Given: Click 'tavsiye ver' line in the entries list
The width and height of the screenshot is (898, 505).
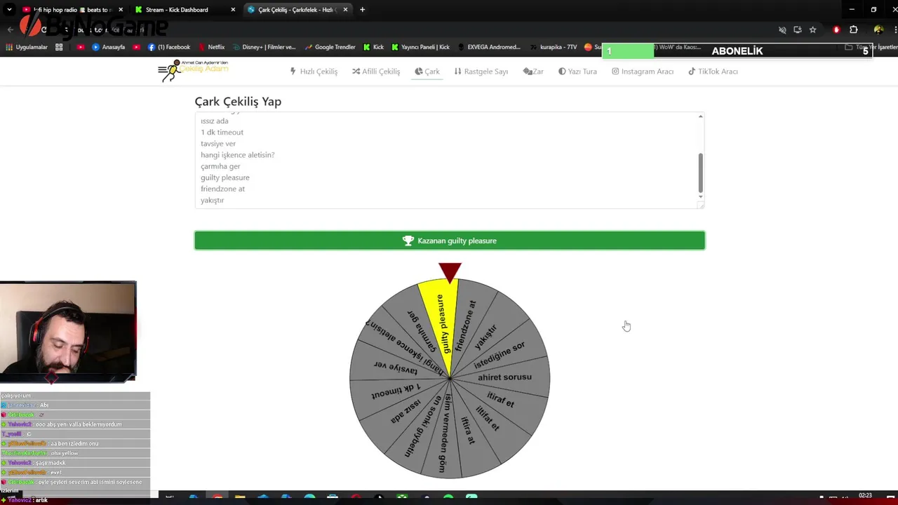Looking at the screenshot, I should point(217,144).
